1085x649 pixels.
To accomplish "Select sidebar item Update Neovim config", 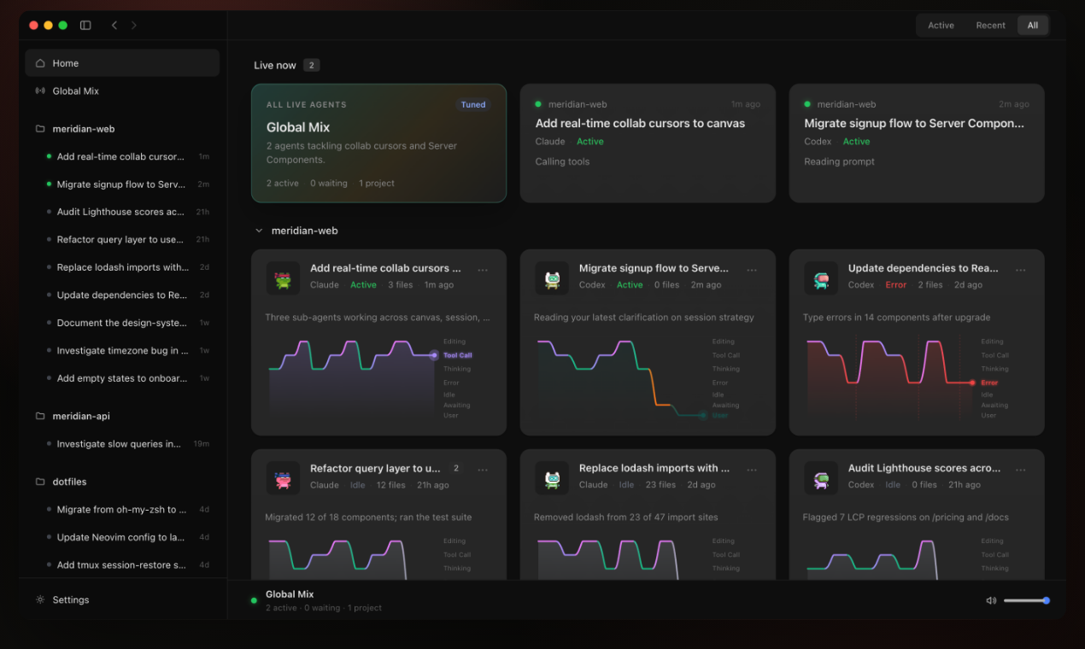I will tap(122, 537).
